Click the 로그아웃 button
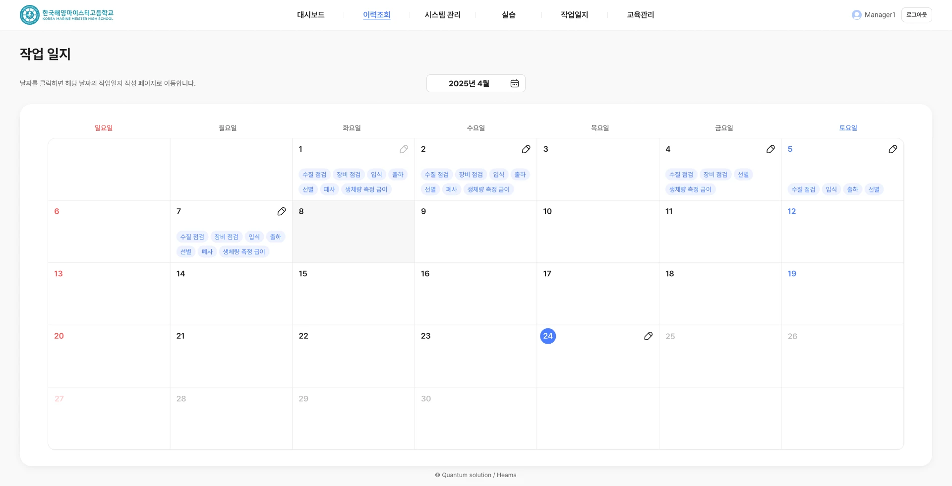The width and height of the screenshot is (952, 486). click(x=917, y=15)
